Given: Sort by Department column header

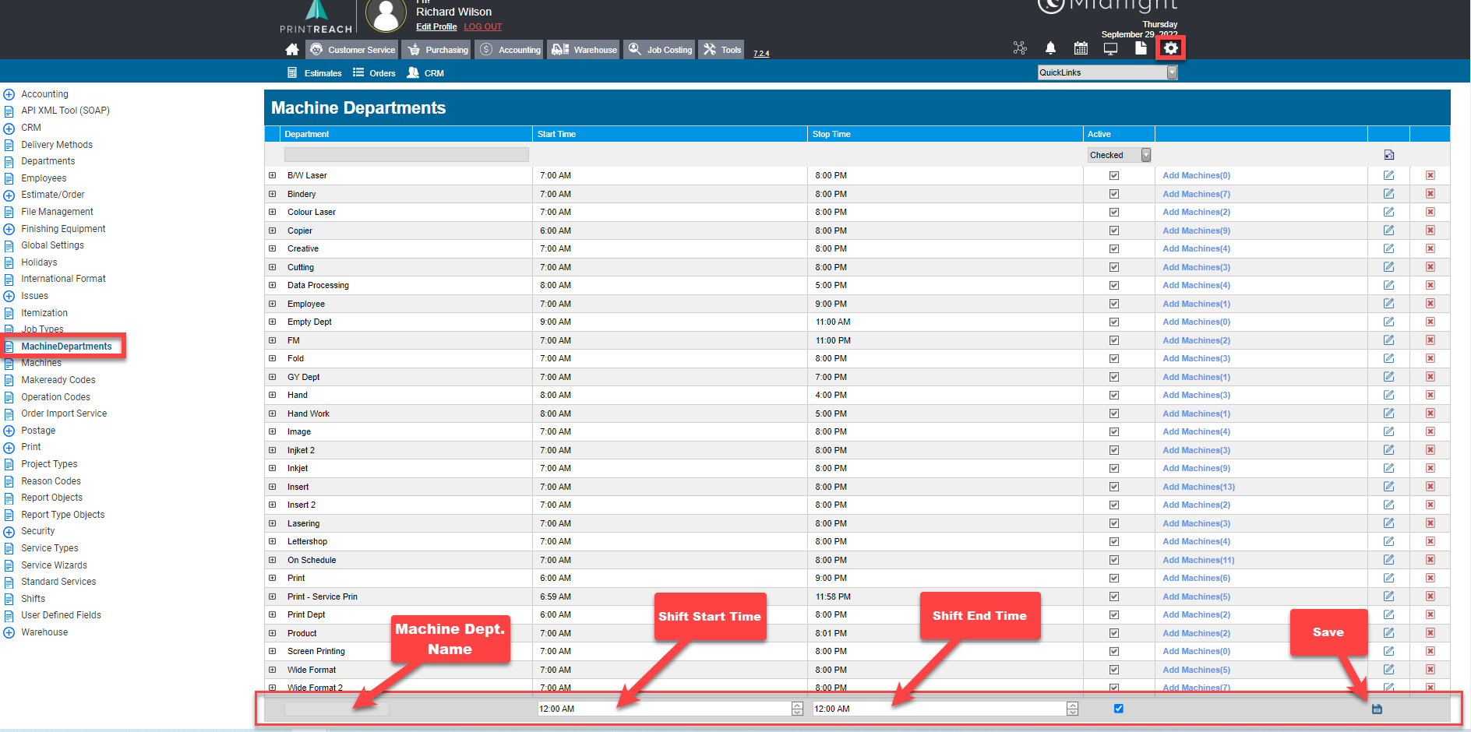Looking at the screenshot, I should (306, 134).
